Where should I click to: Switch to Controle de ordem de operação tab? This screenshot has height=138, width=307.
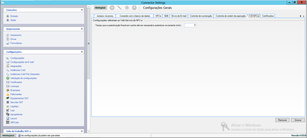(x=230, y=16)
